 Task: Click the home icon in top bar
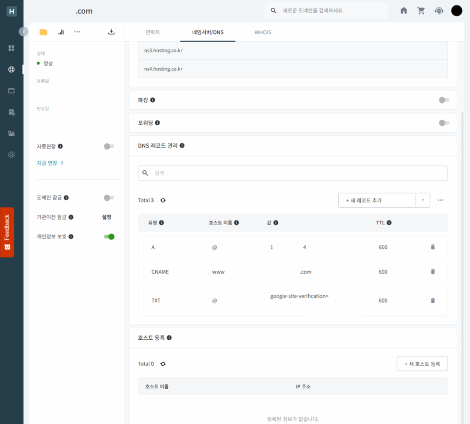pyautogui.click(x=404, y=11)
